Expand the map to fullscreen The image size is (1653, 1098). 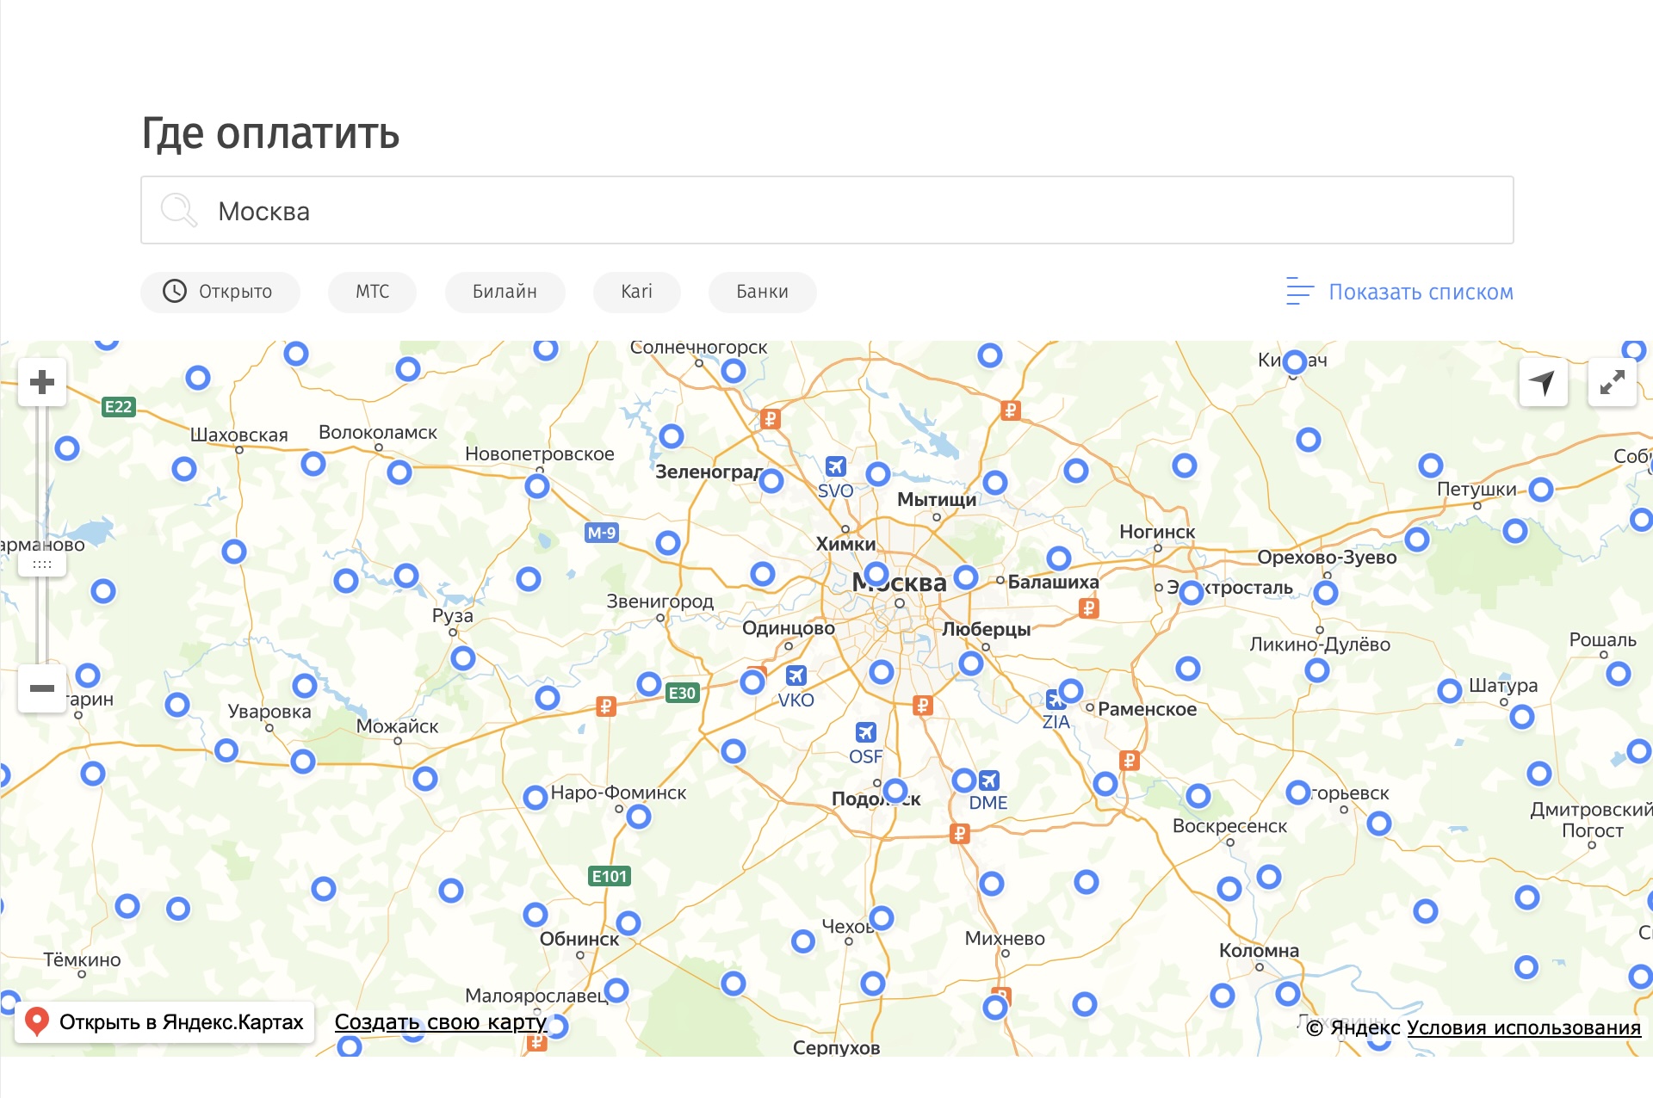pos(1612,382)
